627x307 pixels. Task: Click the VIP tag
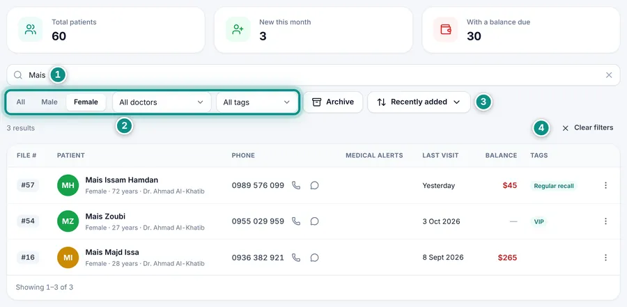539,221
